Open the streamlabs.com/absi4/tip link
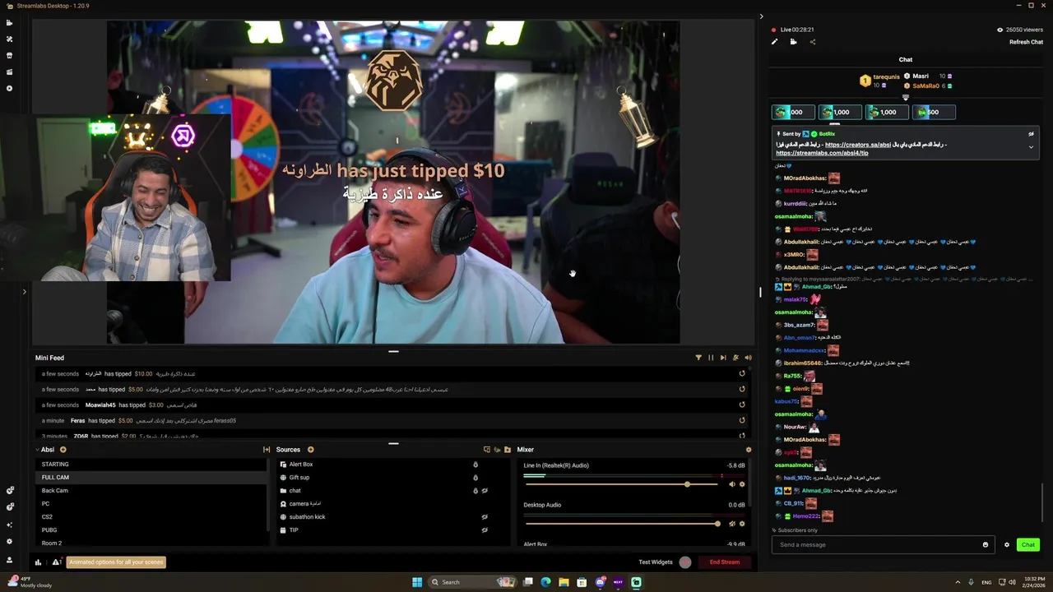Screen dimensions: 1053x592 [822, 153]
